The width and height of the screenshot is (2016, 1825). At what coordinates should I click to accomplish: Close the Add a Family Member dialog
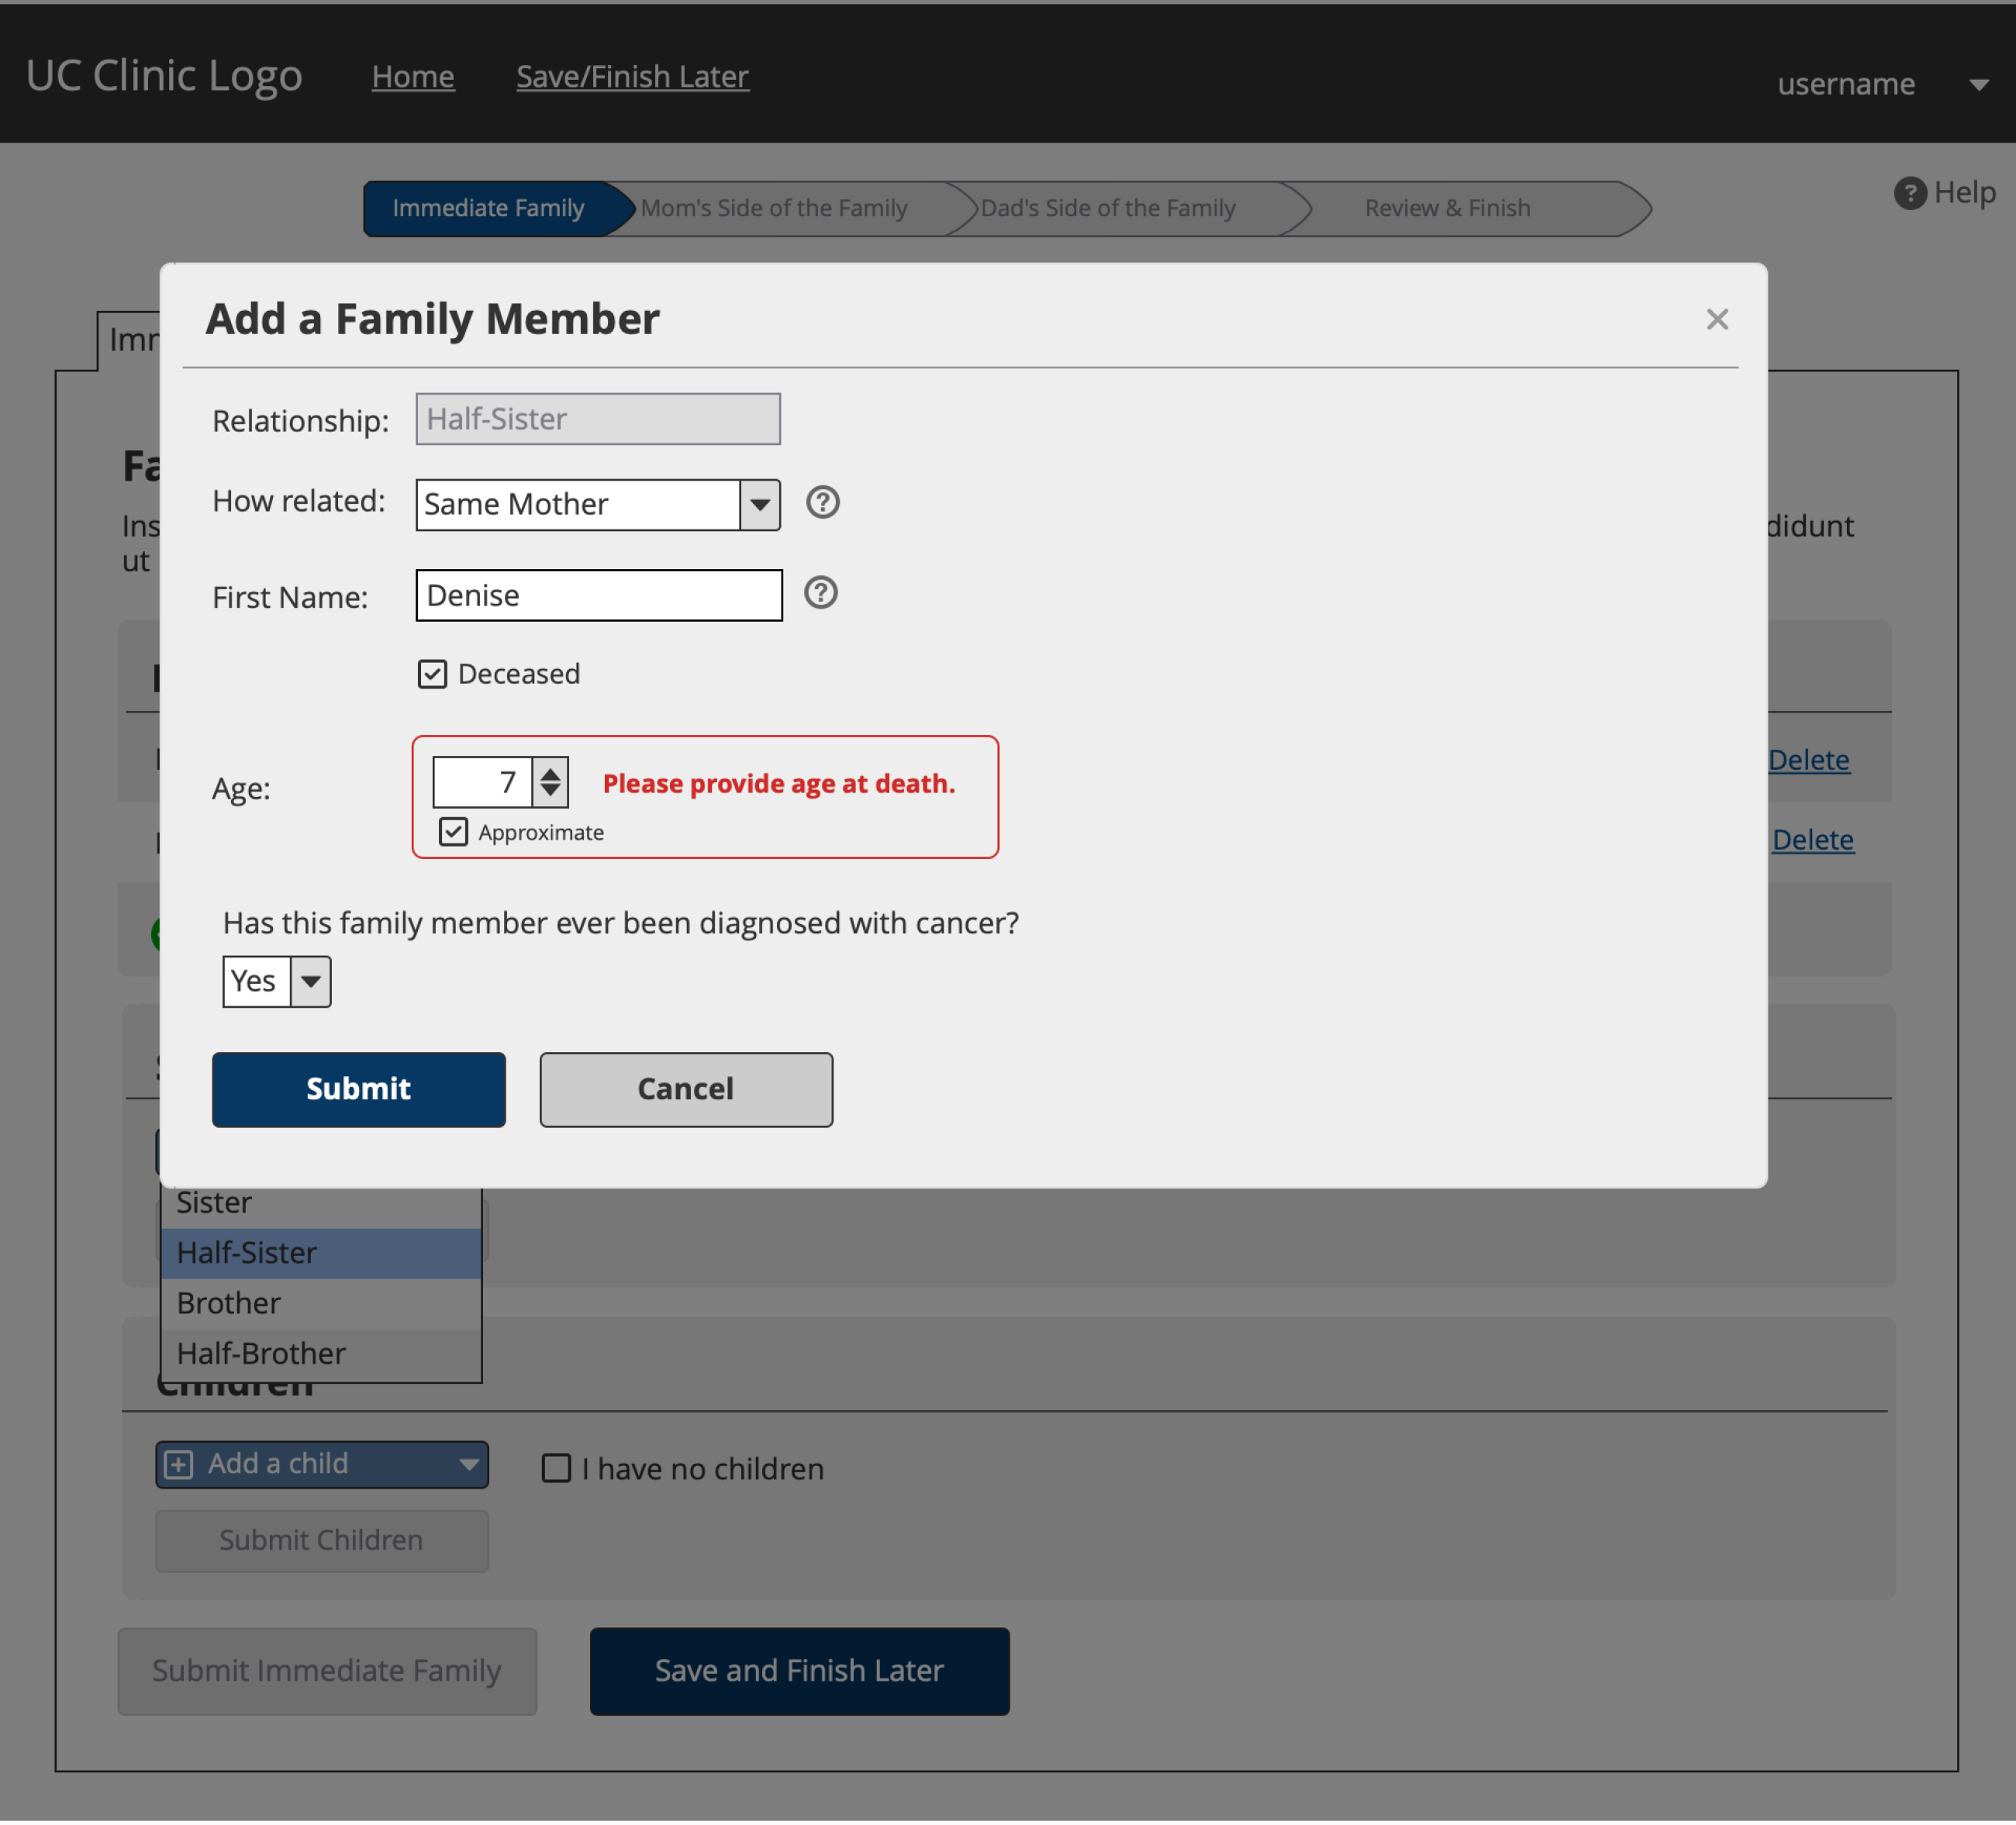[x=1717, y=319]
